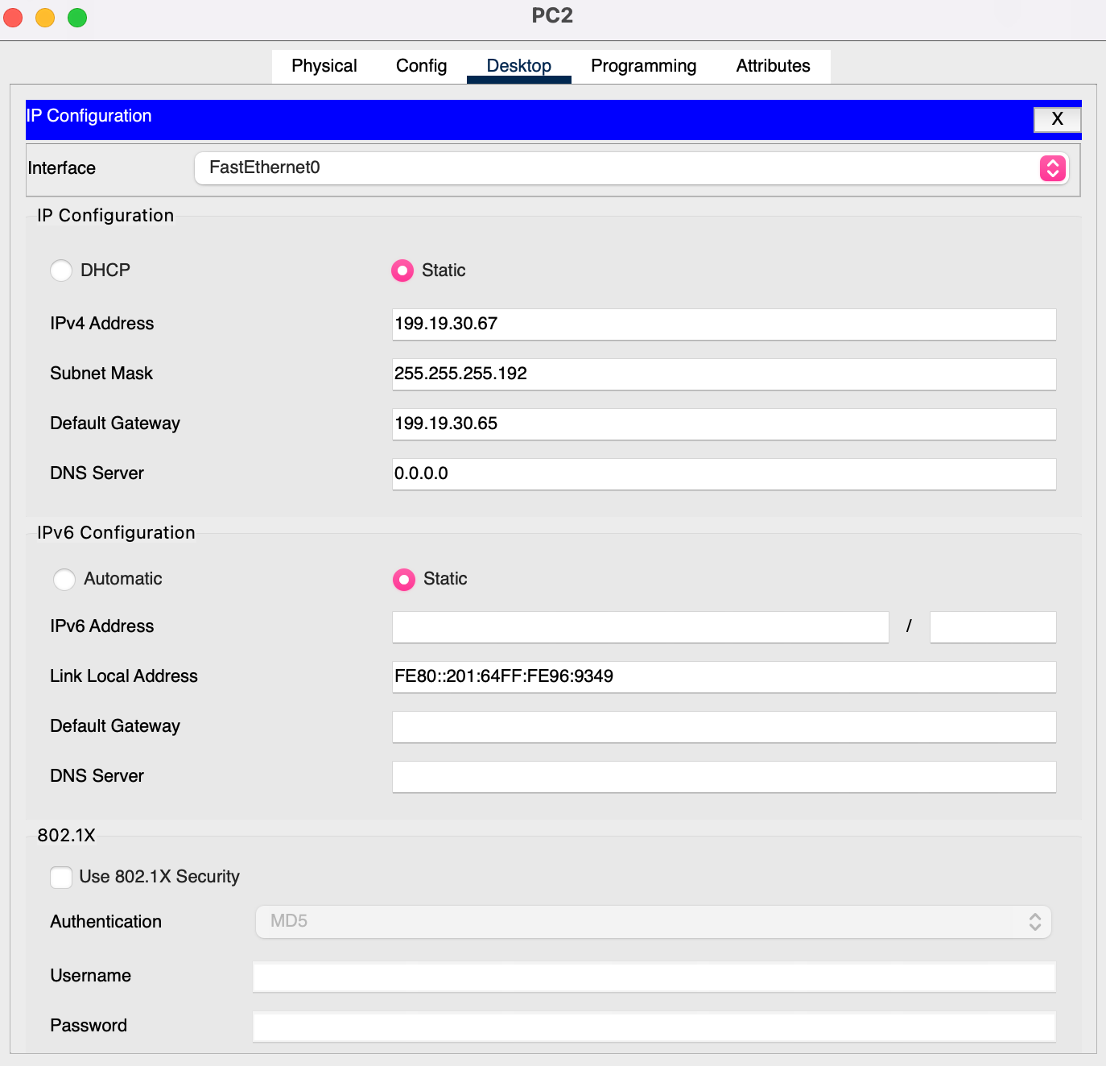The height and width of the screenshot is (1066, 1106).
Task: Open the Config tab
Action: pyautogui.click(x=421, y=66)
